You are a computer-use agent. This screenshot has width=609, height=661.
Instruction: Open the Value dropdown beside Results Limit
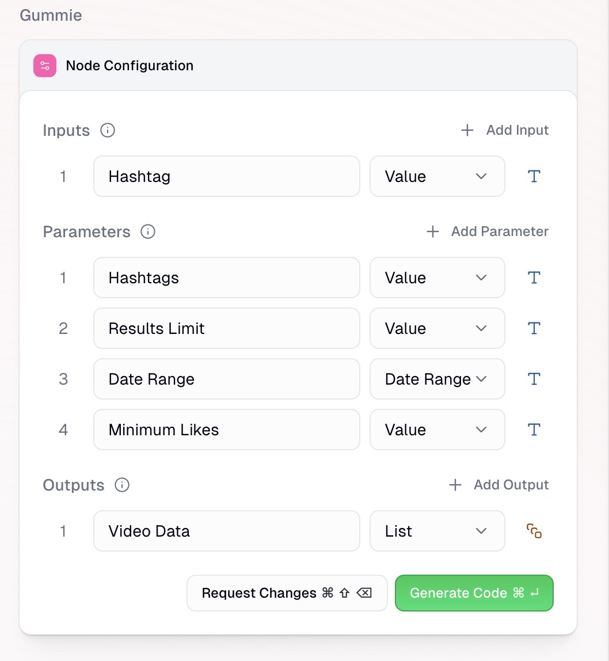(x=437, y=328)
